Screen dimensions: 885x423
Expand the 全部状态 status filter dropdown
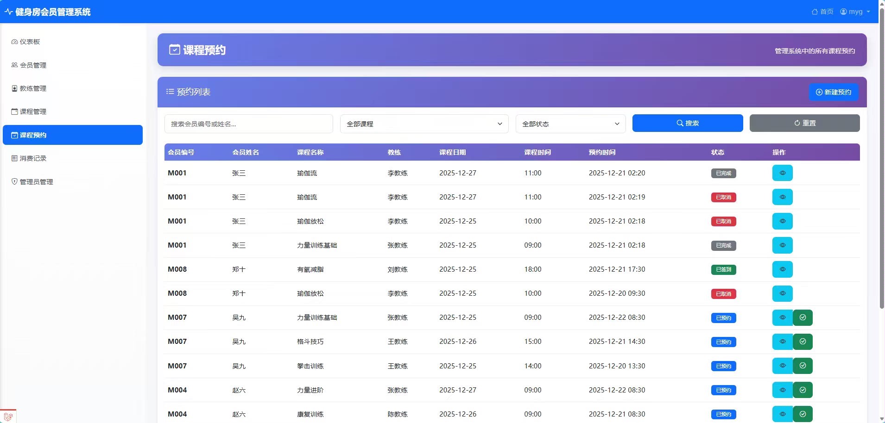(x=570, y=124)
